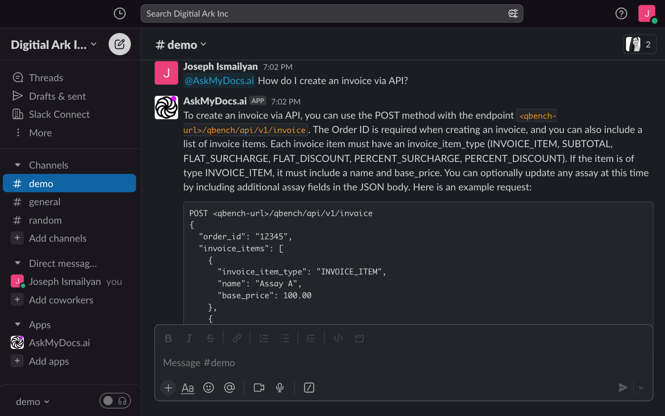The width and height of the screenshot is (665, 416).
Task: Open the Digitial Ark workspace menu
Action: pos(54,44)
